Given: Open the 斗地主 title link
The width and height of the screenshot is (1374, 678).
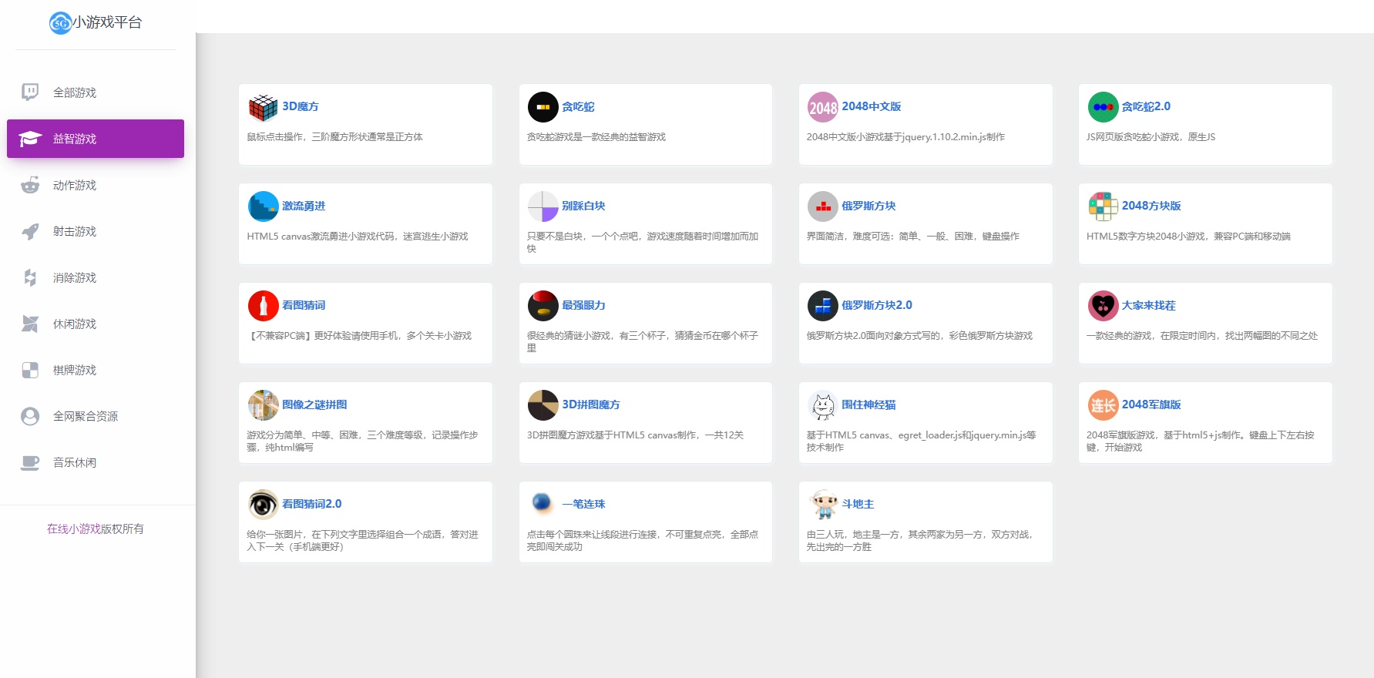Looking at the screenshot, I should point(858,504).
